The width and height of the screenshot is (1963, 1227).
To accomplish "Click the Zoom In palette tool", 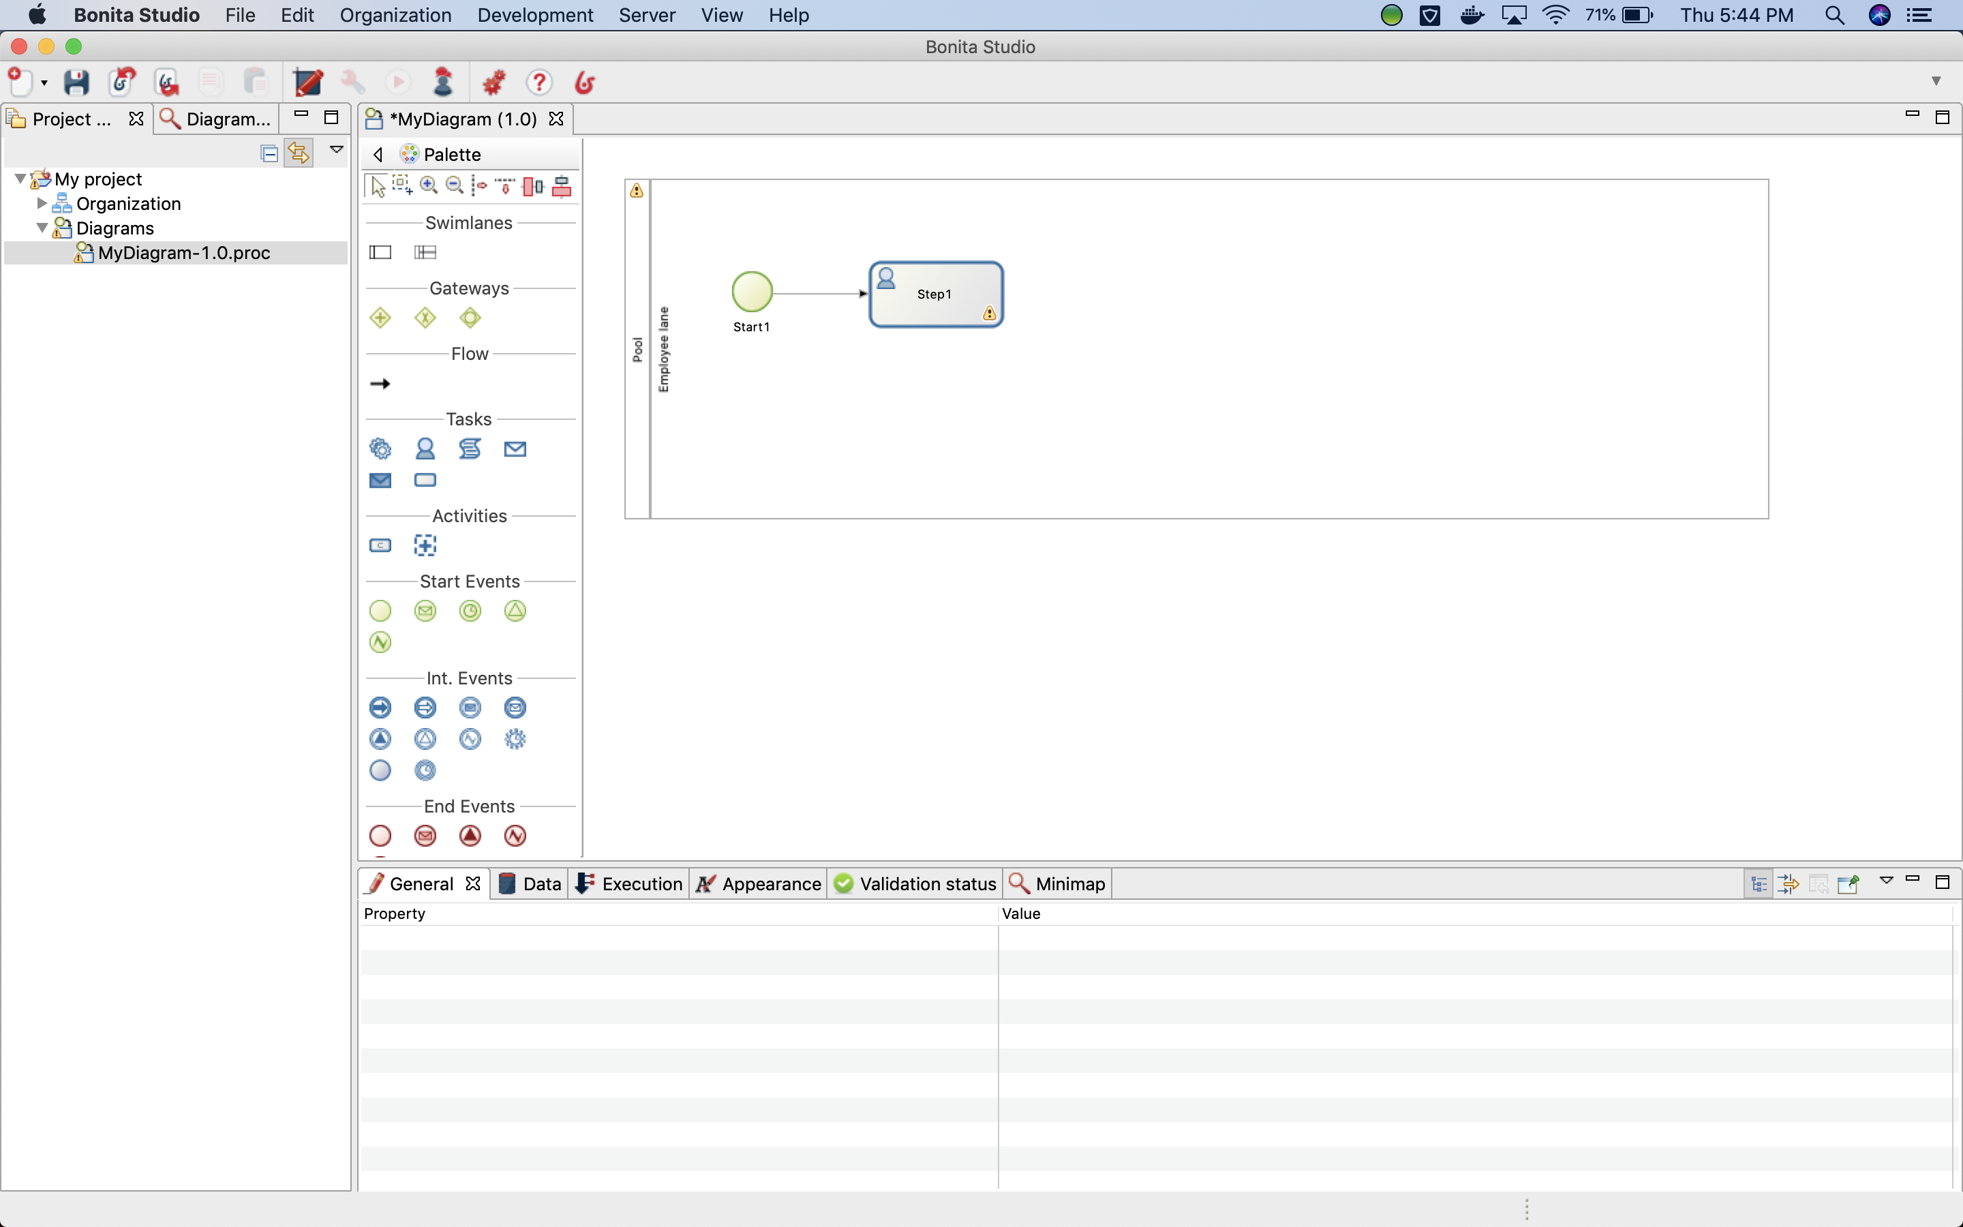I will pyautogui.click(x=428, y=186).
